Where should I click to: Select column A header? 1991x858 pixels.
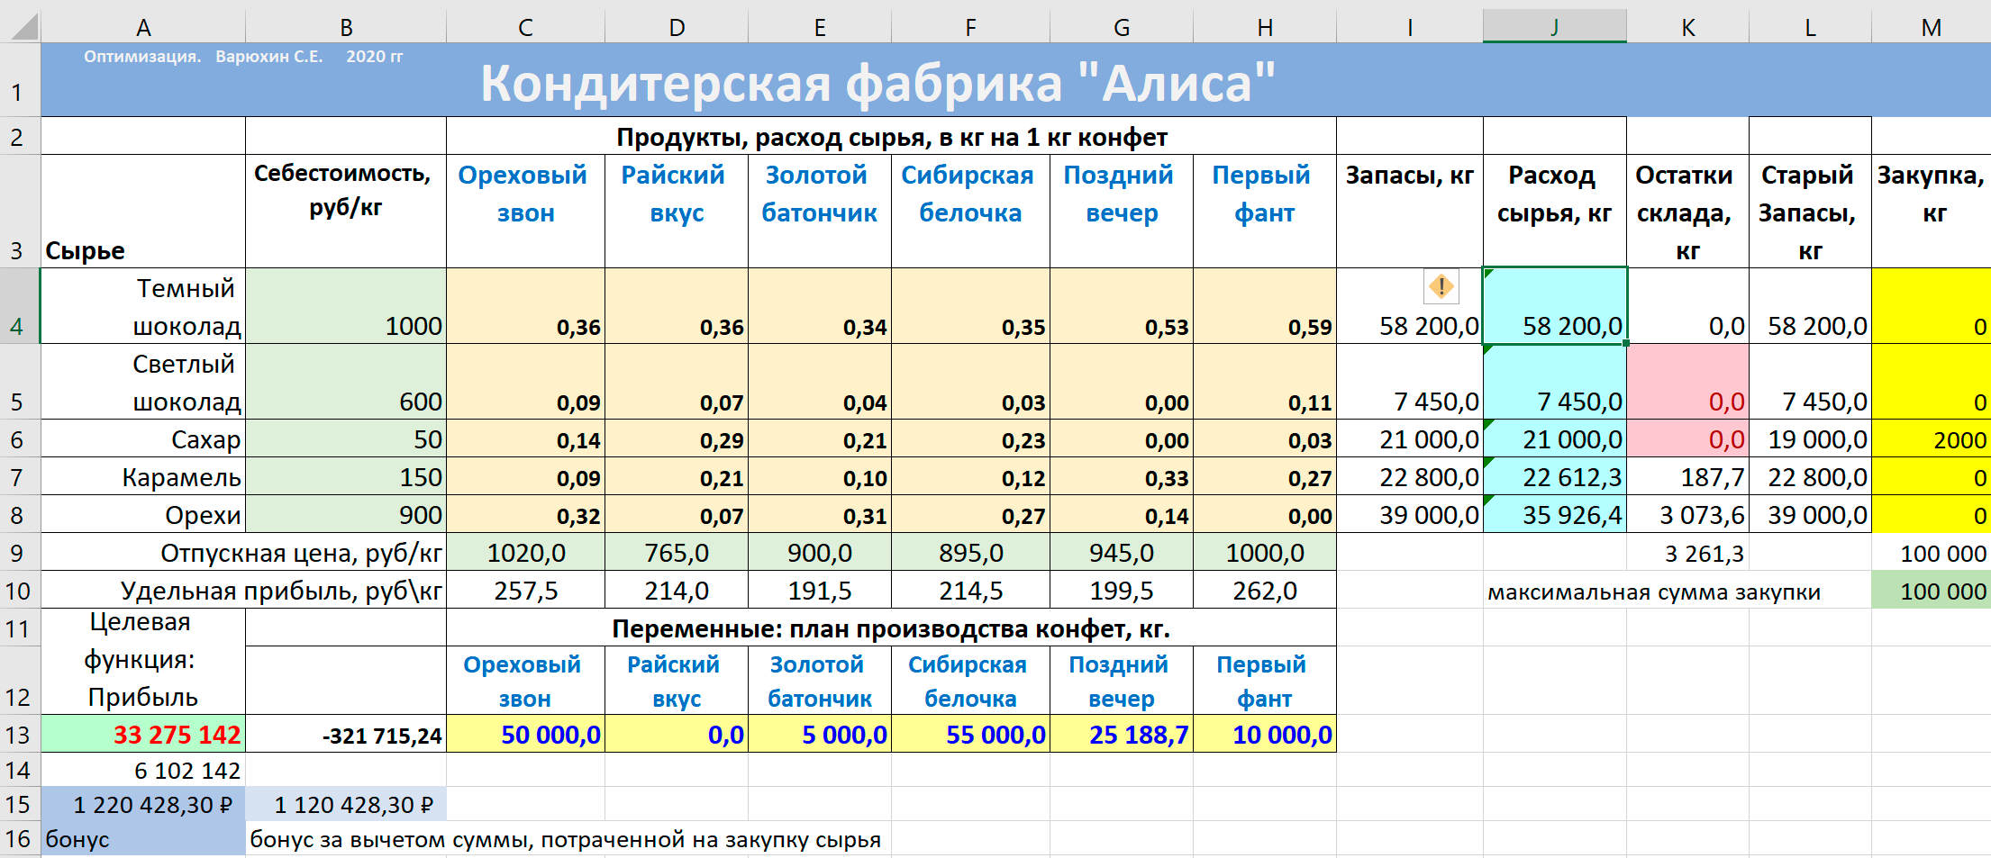pyautogui.click(x=143, y=27)
